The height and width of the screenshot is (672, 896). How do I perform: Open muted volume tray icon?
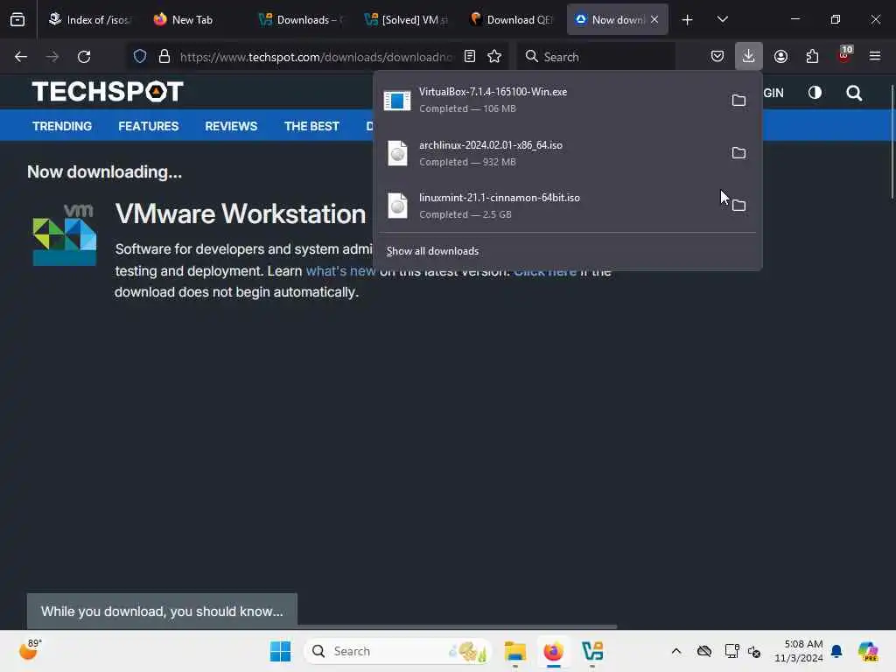click(754, 651)
